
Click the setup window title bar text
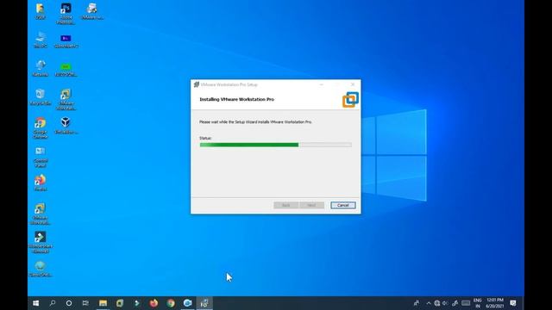pos(229,84)
